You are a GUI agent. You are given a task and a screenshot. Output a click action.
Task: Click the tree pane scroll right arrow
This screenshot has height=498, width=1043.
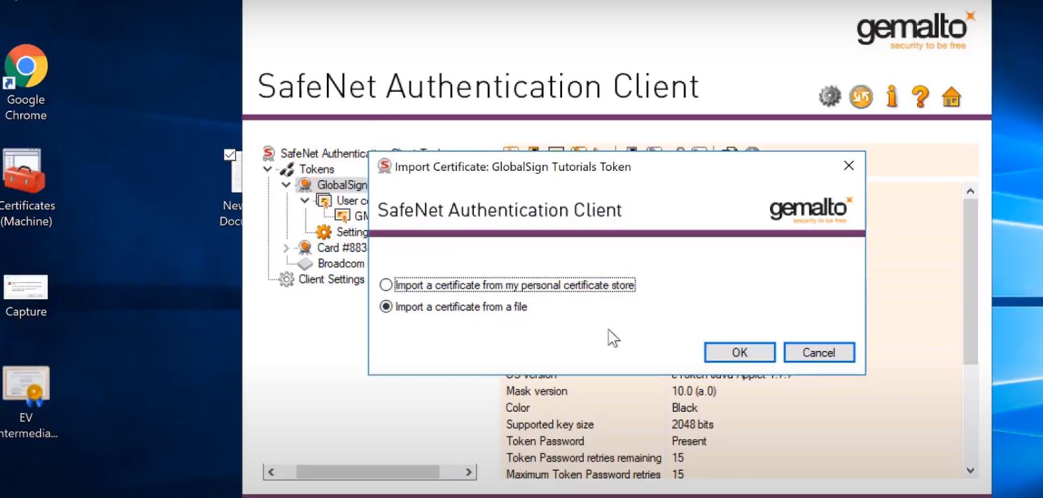pyautogui.click(x=469, y=473)
